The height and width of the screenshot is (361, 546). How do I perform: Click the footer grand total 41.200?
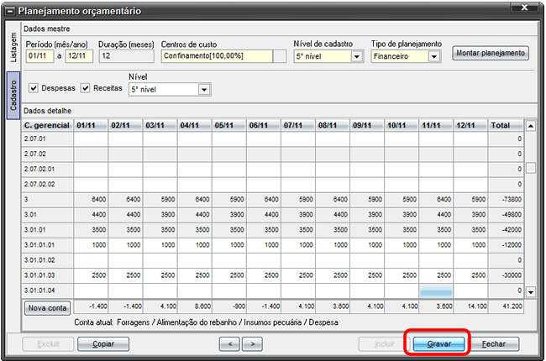[x=512, y=306]
